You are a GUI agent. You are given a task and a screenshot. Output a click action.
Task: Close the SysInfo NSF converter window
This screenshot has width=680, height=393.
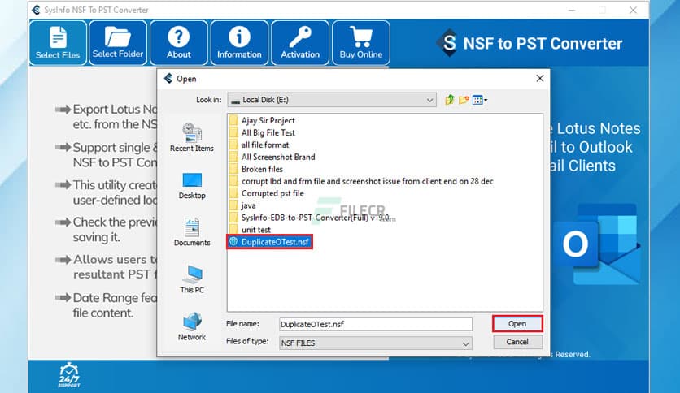coord(633,10)
